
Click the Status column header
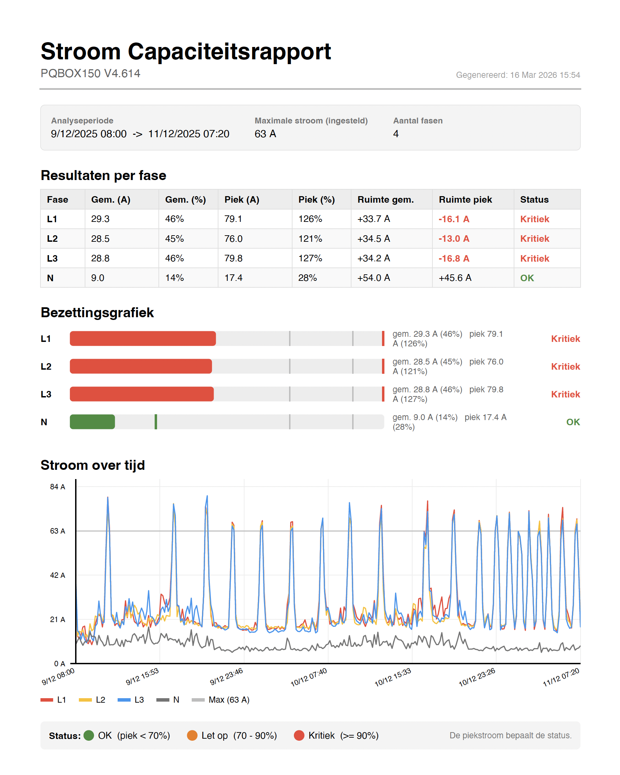tap(534, 200)
